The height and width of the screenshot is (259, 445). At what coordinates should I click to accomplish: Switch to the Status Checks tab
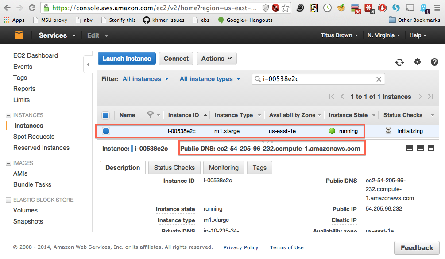[174, 168]
